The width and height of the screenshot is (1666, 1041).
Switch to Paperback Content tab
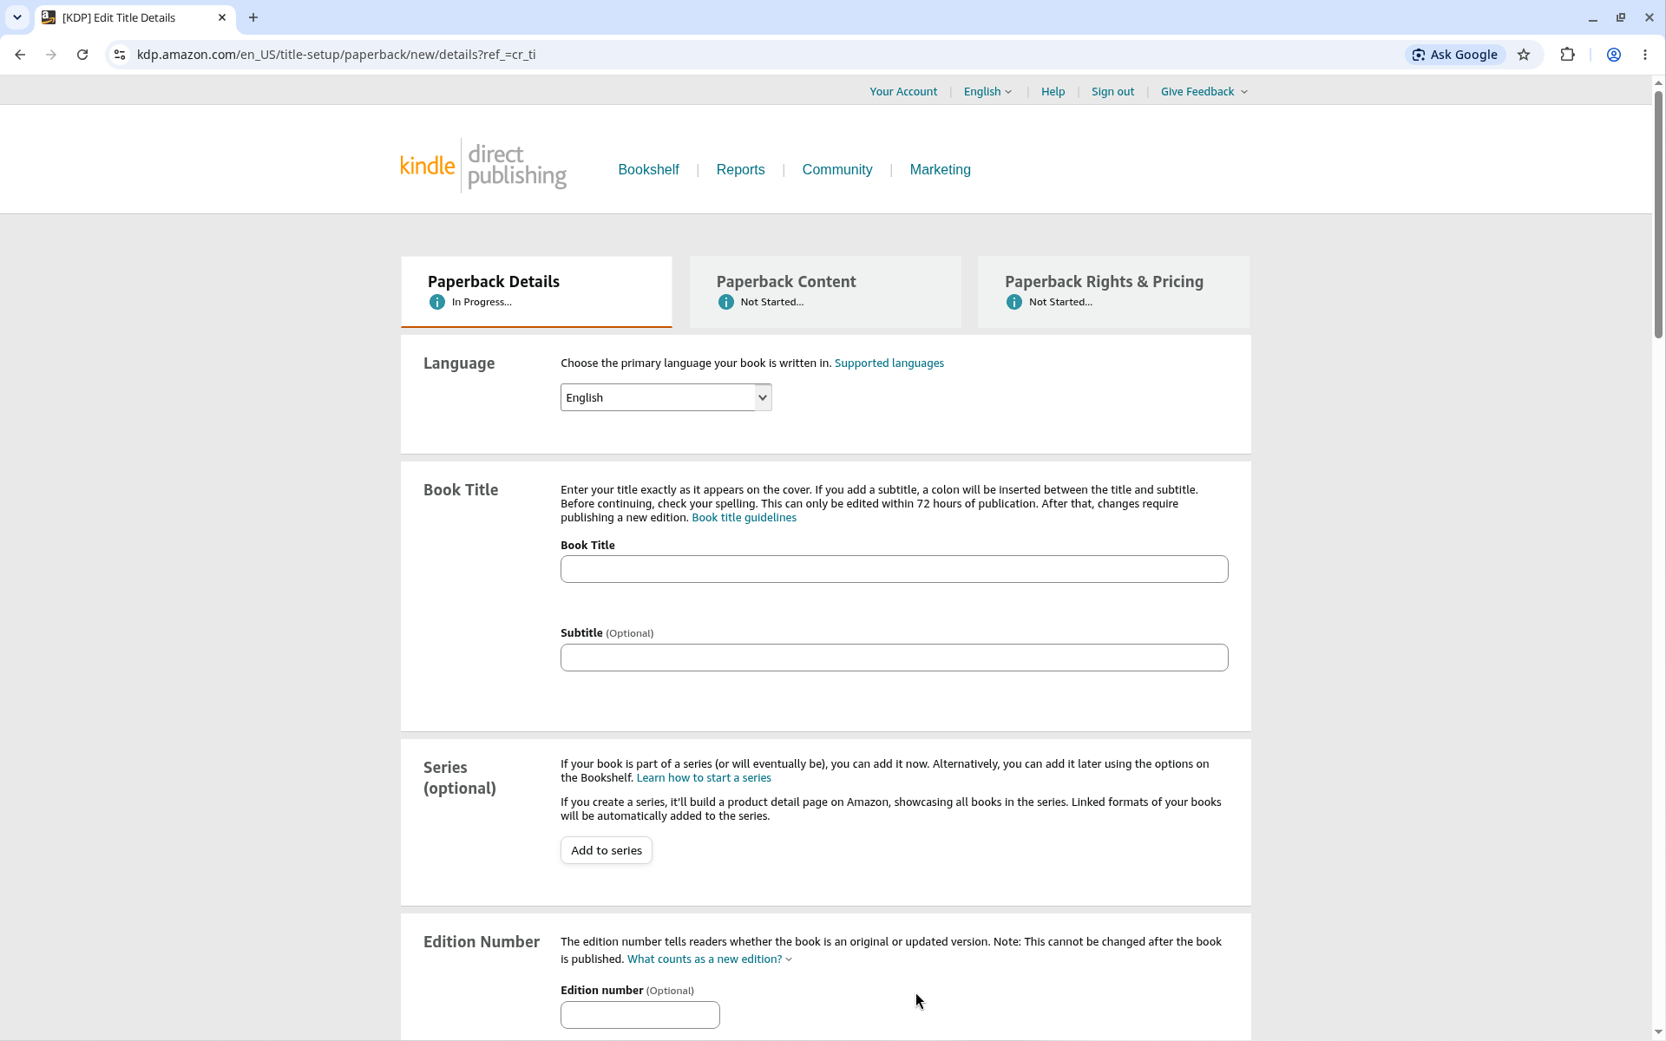(825, 291)
